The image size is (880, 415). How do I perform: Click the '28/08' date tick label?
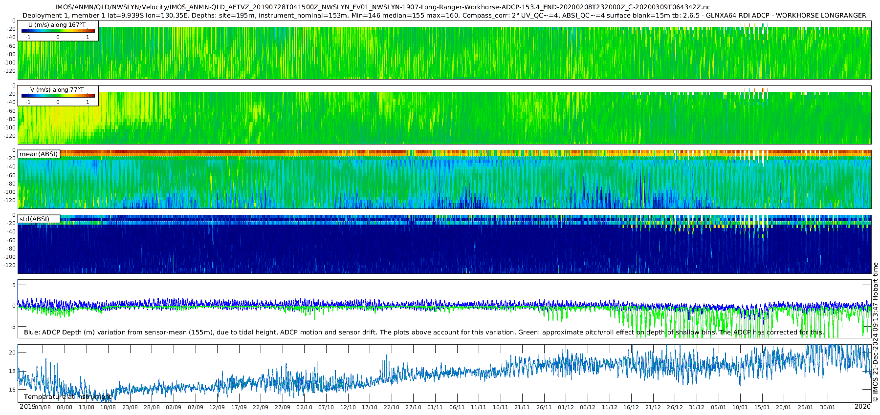(x=152, y=407)
